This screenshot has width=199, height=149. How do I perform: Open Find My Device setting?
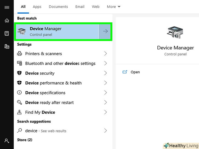[x=63, y=112]
